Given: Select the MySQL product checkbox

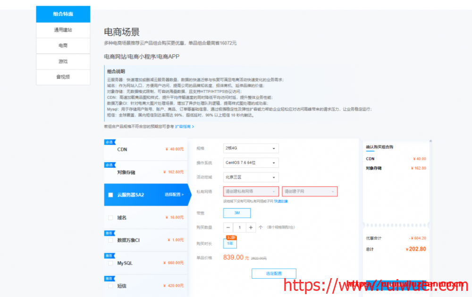Looking at the screenshot, I should pos(110,263).
